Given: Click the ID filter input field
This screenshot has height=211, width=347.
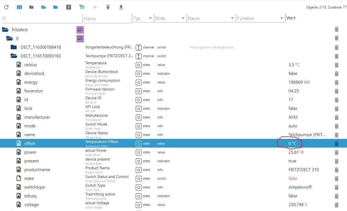Looking at the screenshot, I should [x=41, y=19].
